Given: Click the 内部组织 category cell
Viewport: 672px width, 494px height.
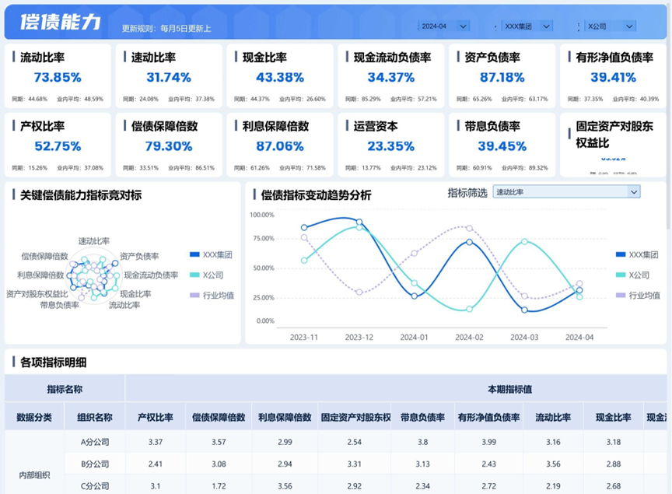Looking at the screenshot, I should [34, 475].
